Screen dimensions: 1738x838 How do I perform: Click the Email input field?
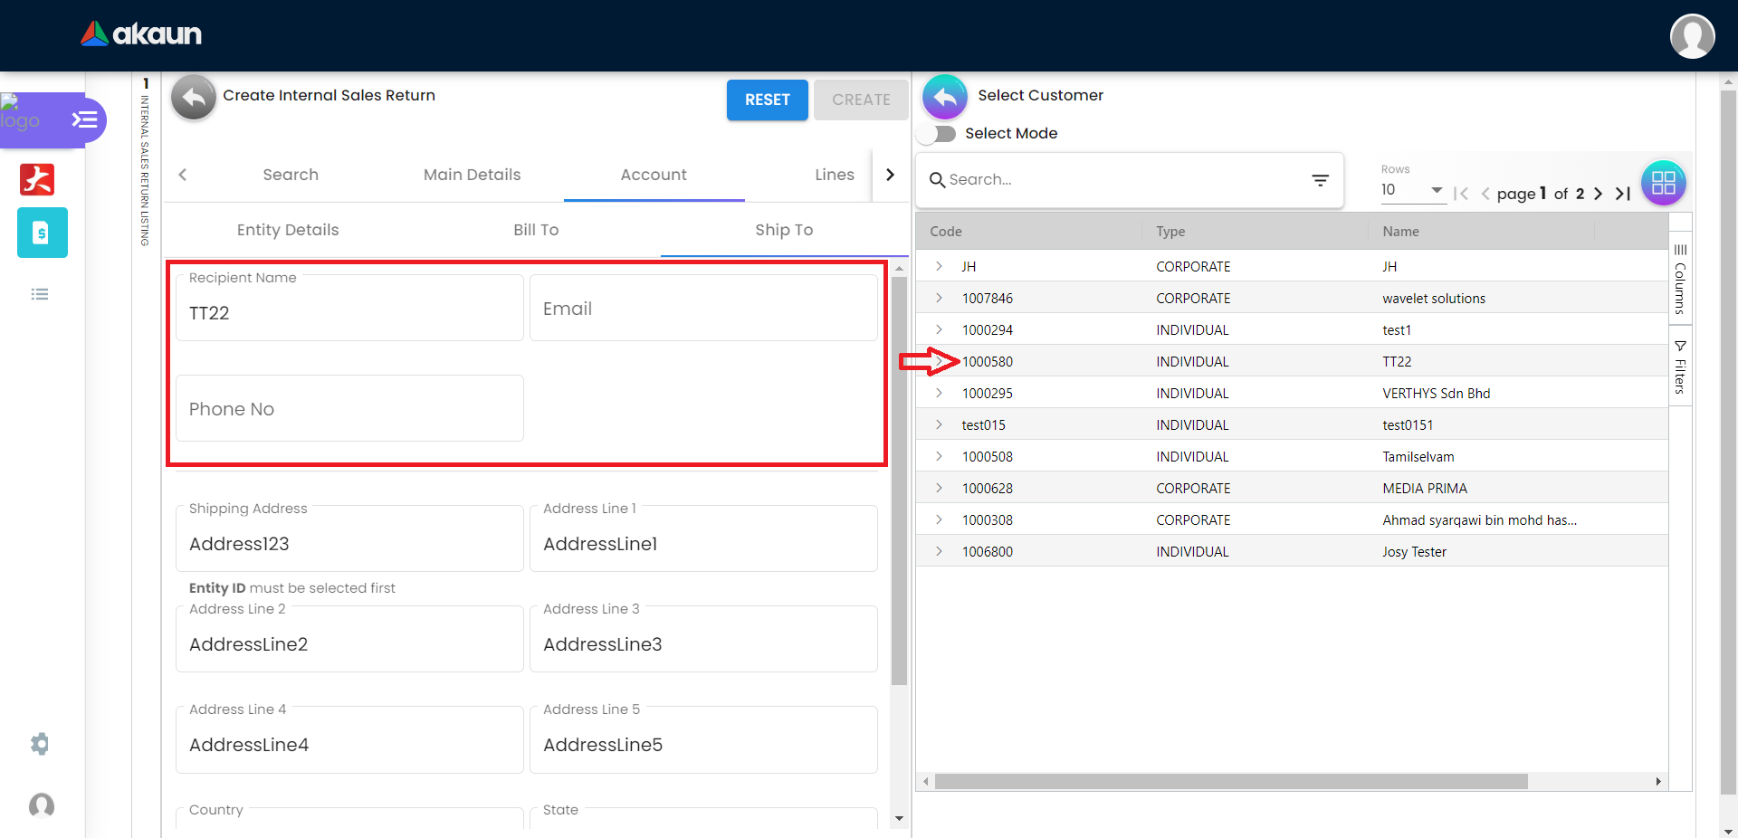click(702, 309)
